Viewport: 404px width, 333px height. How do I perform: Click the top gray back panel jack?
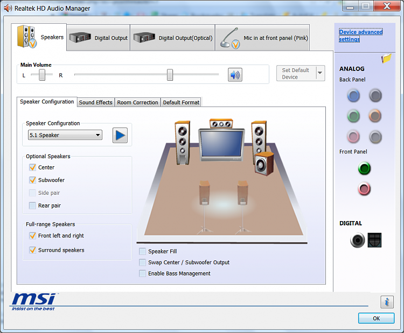click(x=375, y=95)
